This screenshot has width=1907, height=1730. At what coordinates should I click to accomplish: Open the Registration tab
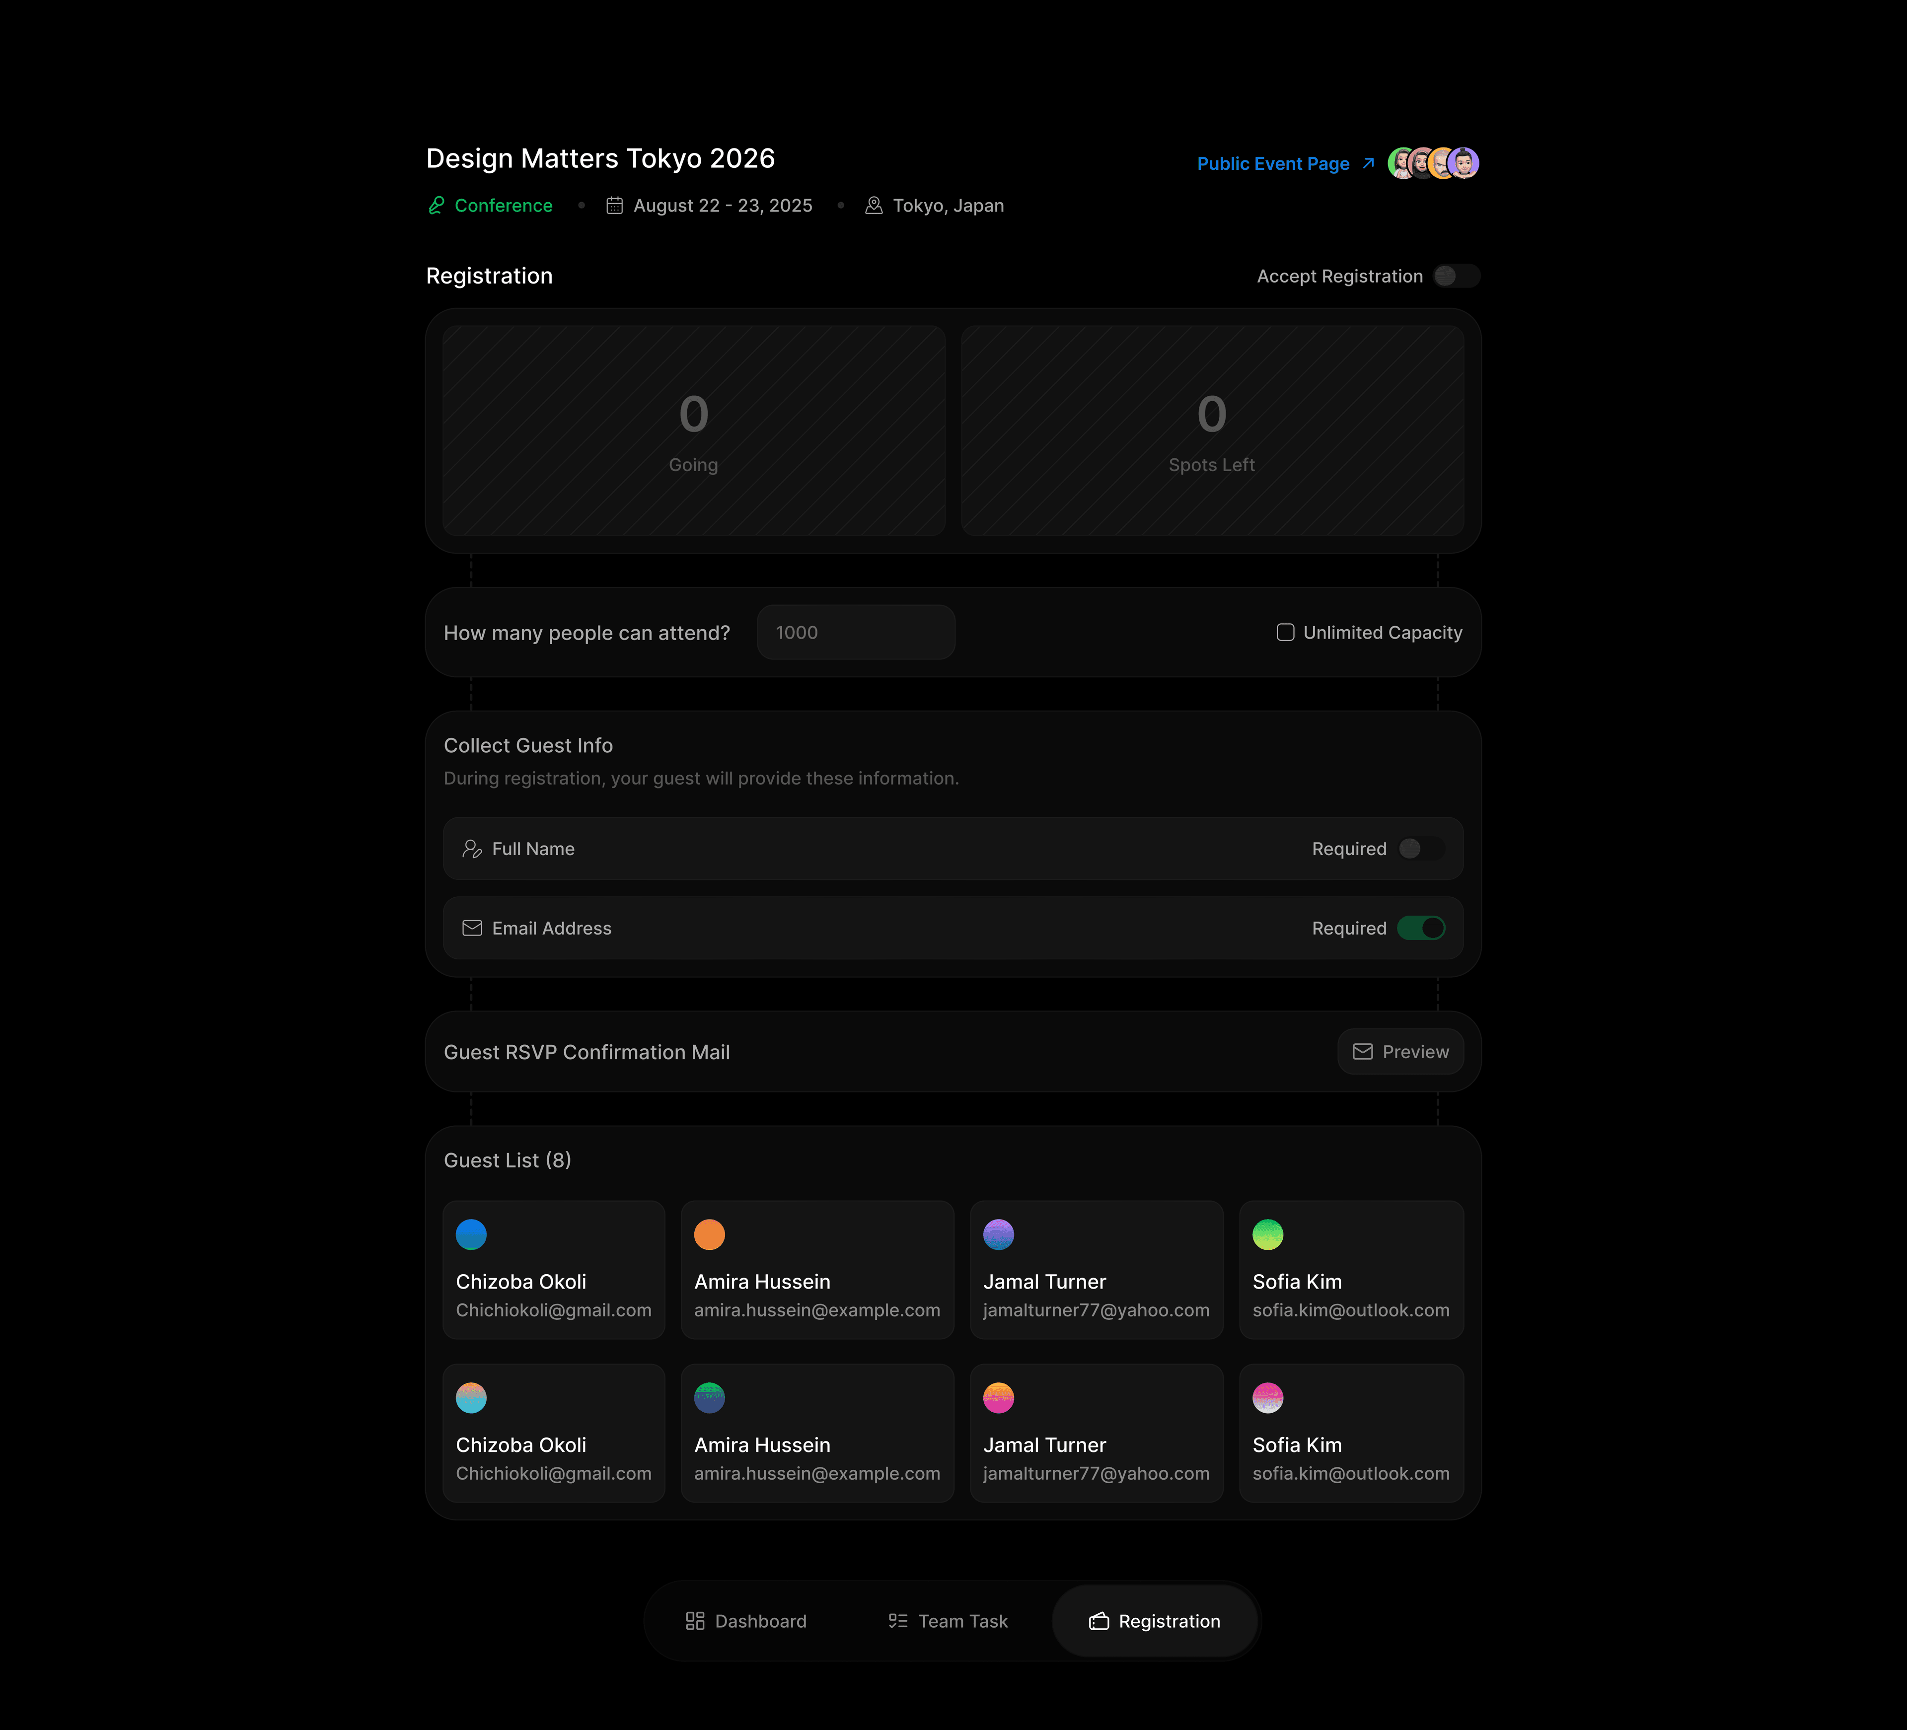pos(1154,1621)
